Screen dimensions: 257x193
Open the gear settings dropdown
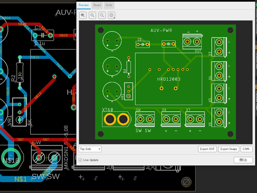[x=112, y=15]
